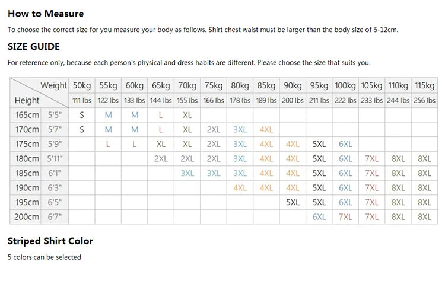Select the 4XL cell in the 170cm row
445x284 pixels.
266,129
